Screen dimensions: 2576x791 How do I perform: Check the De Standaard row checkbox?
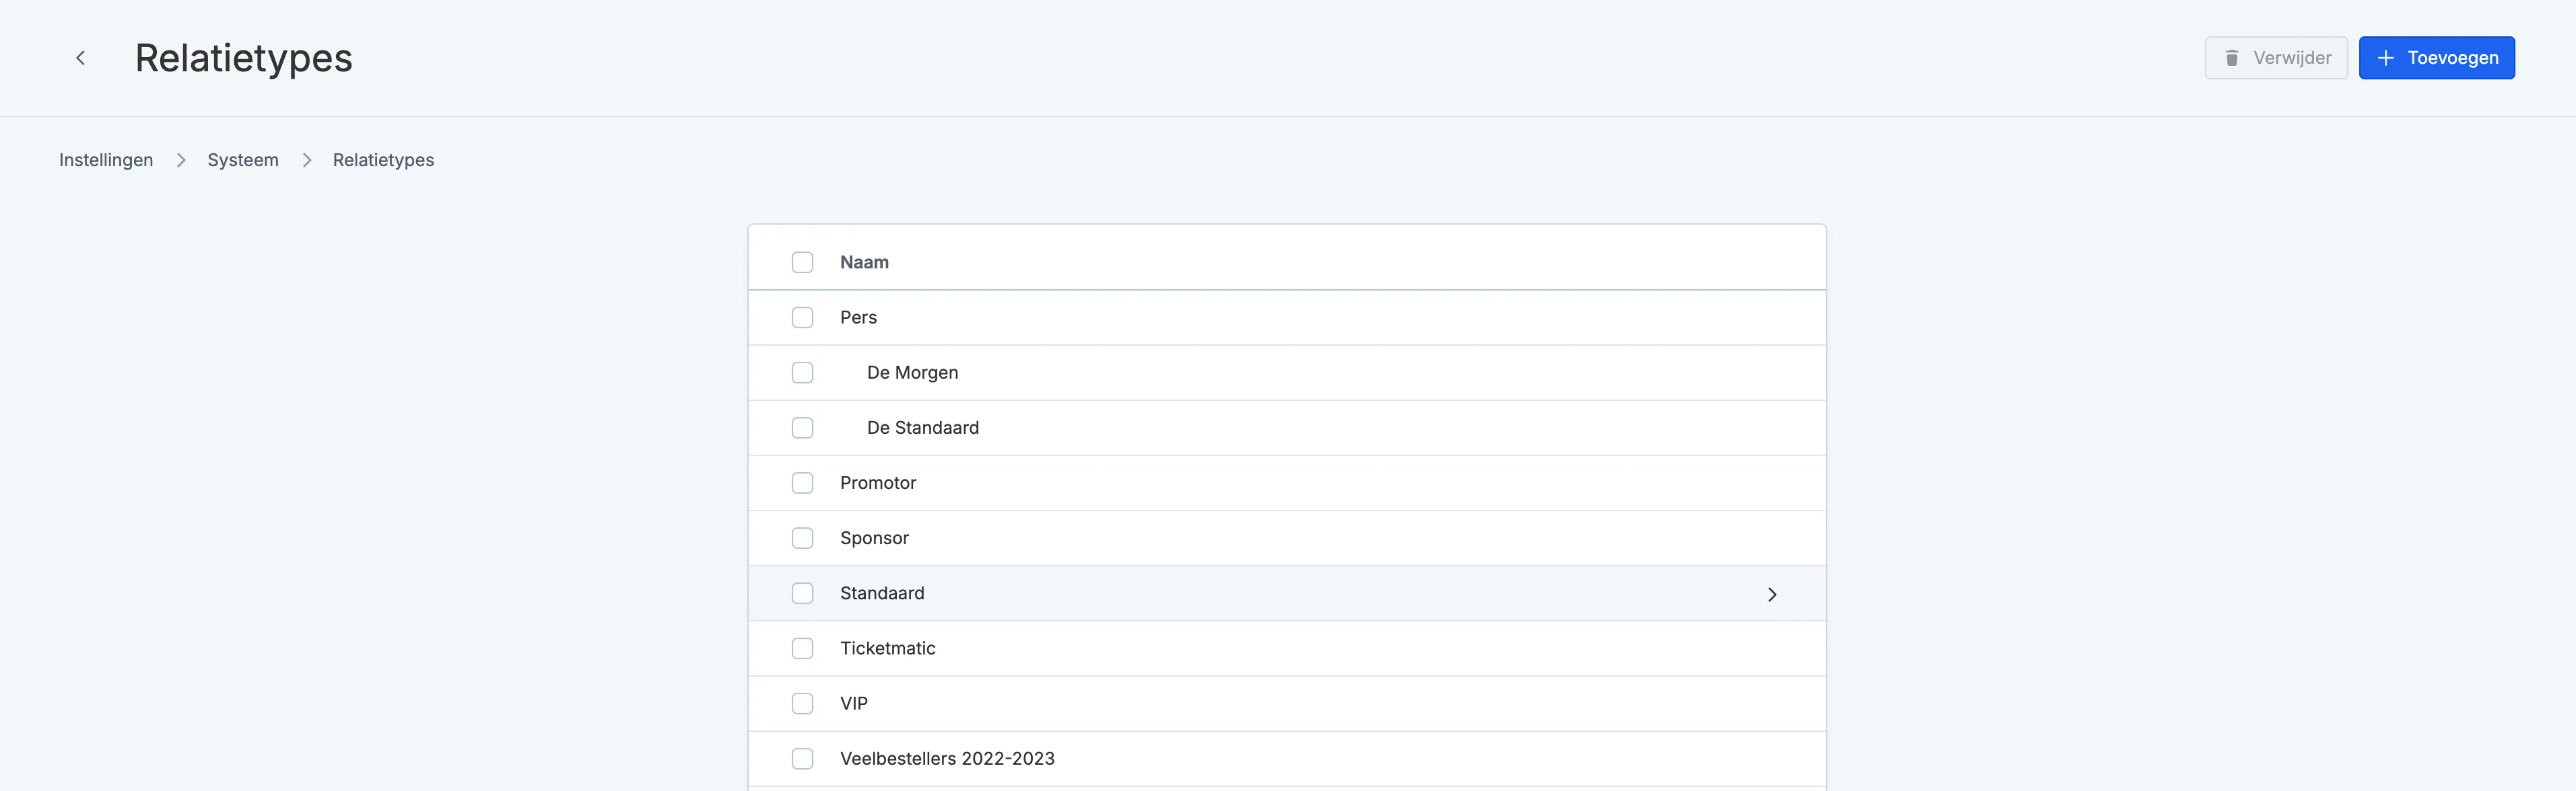pos(802,428)
